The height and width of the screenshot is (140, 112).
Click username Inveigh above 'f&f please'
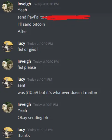pos(24,62)
